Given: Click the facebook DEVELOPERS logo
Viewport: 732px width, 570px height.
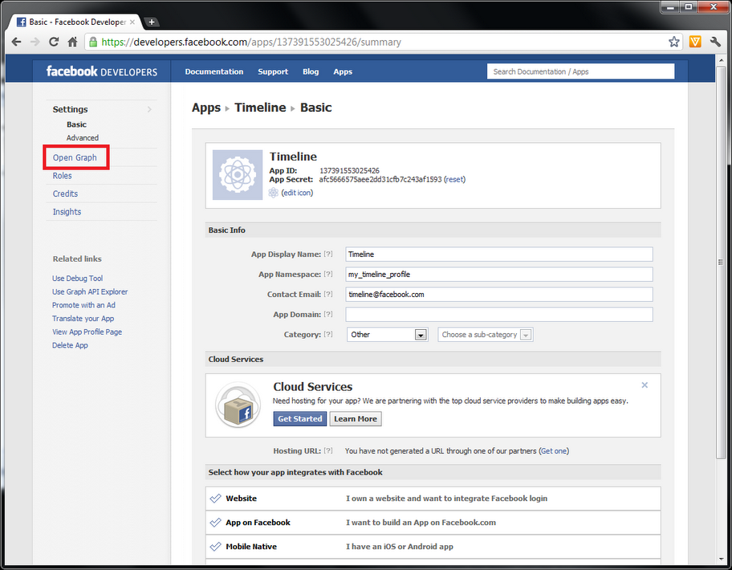Looking at the screenshot, I should coord(102,71).
